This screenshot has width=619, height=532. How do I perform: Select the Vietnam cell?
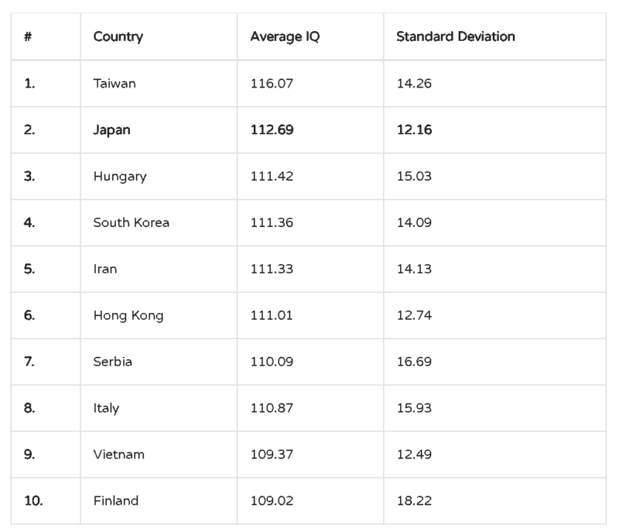pos(118,455)
